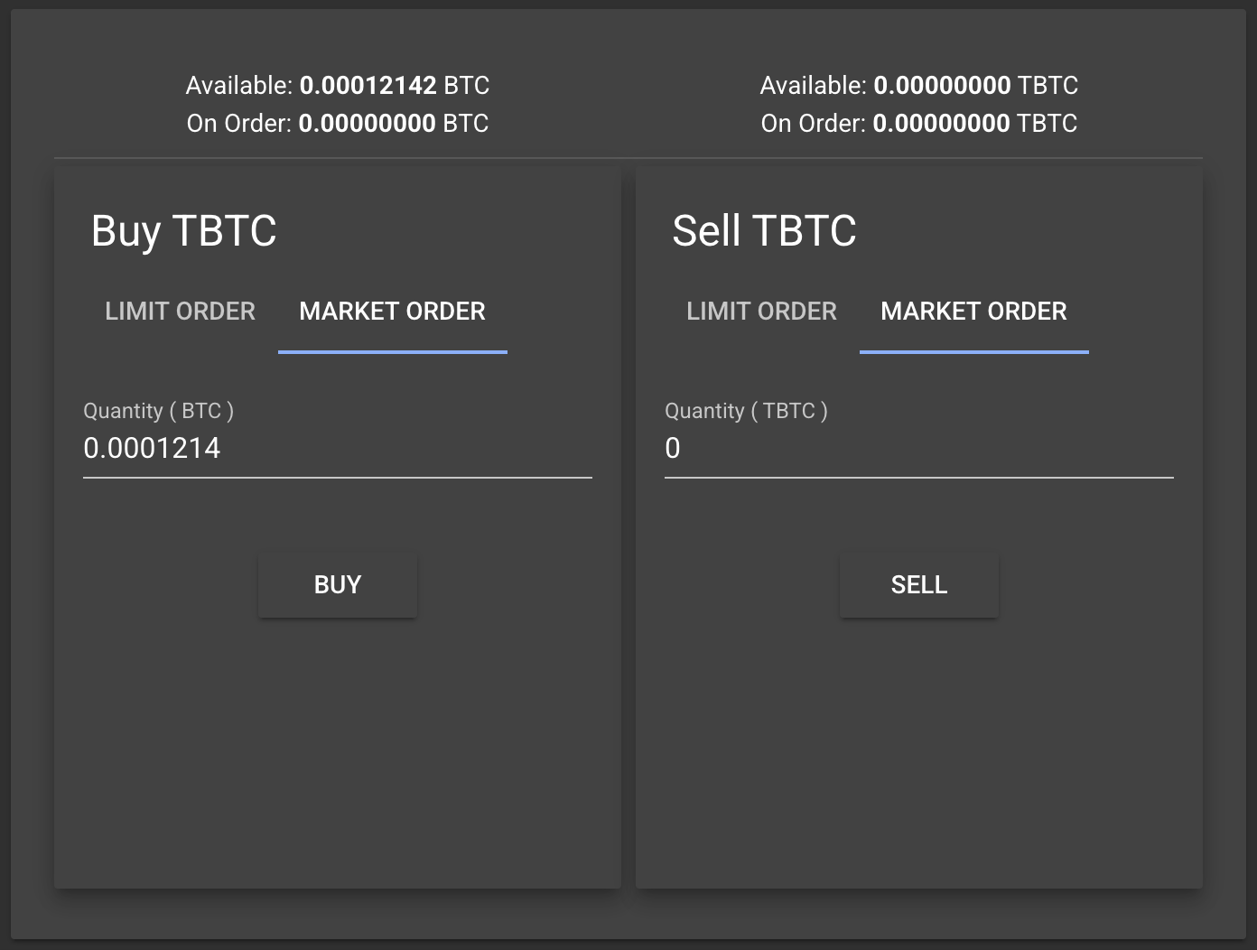Click the On Order TBTC amount

point(941,124)
